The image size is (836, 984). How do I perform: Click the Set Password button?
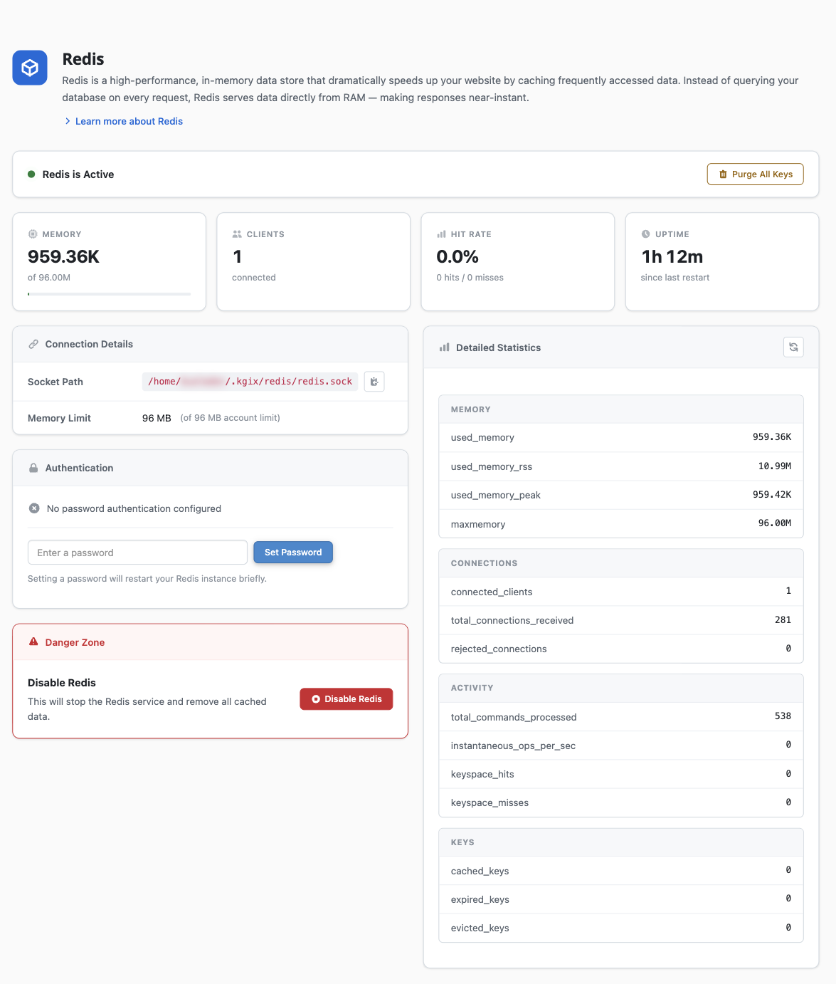click(293, 552)
